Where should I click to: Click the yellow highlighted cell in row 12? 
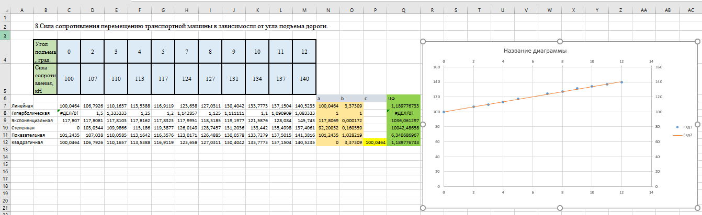pyautogui.click(x=375, y=142)
